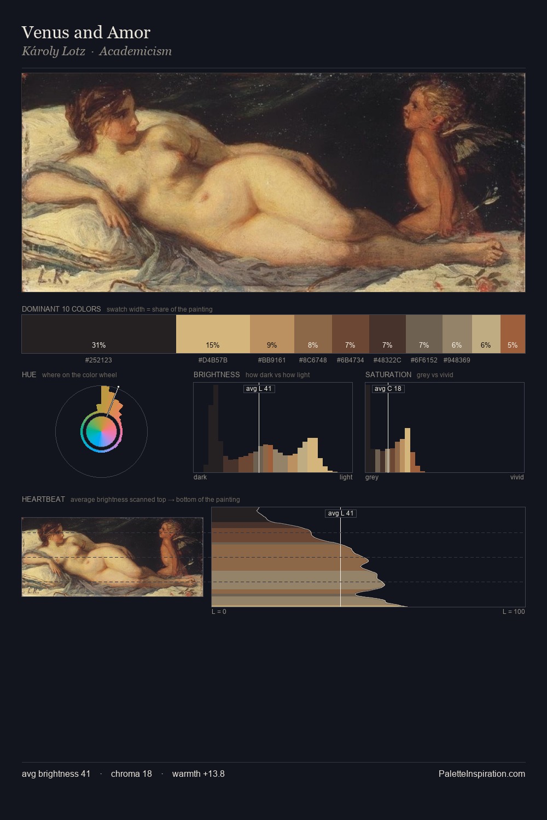Open the main Venus and Amor painting image
547x820 pixels.
click(x=273, y=183)
